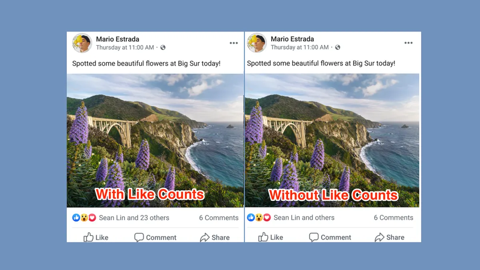Viewport: 480px width, 270px height.
Task: Click Mario Estrada's avatar on the left post
Action: (82, 43)
